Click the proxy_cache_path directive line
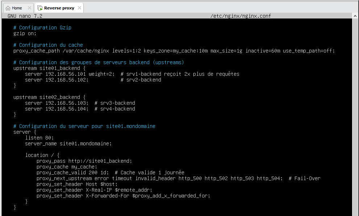 pos(174,51)
